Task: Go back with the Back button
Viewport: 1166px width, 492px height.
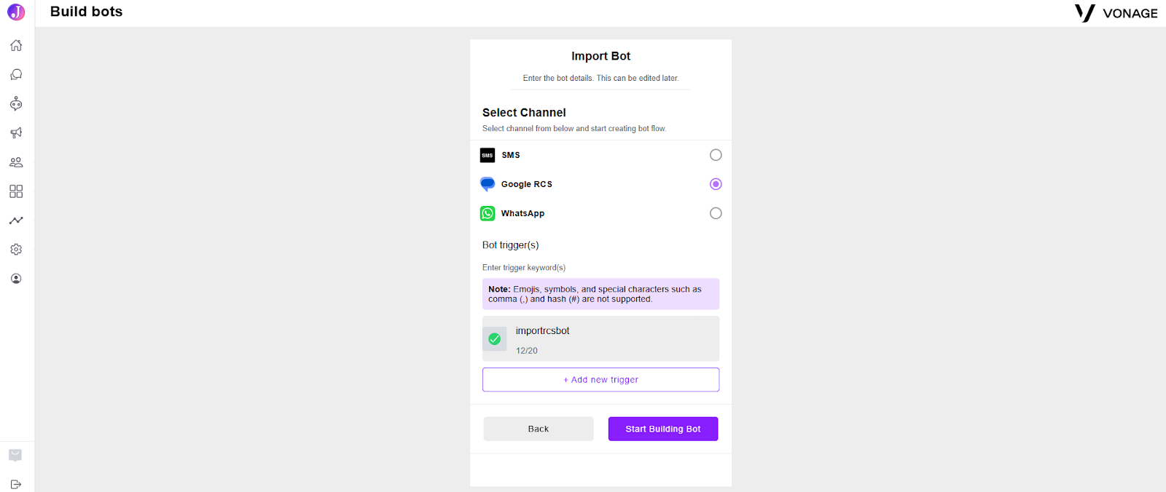Action: [539, 429]
